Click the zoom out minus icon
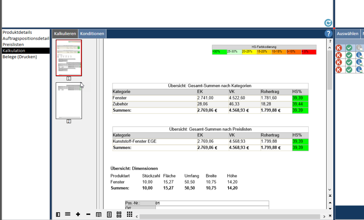Screen dimensions: 364x220 tap(88, 214)
